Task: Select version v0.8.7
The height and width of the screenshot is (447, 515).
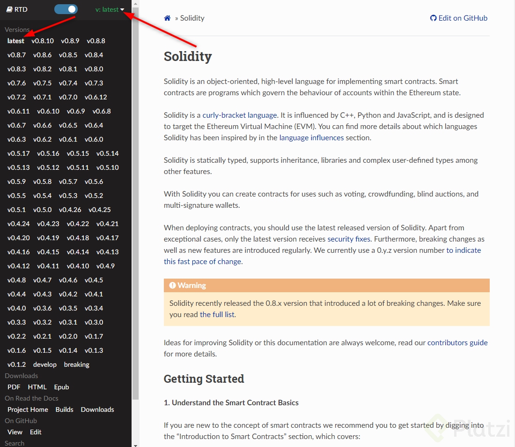Action: point(16,55)
